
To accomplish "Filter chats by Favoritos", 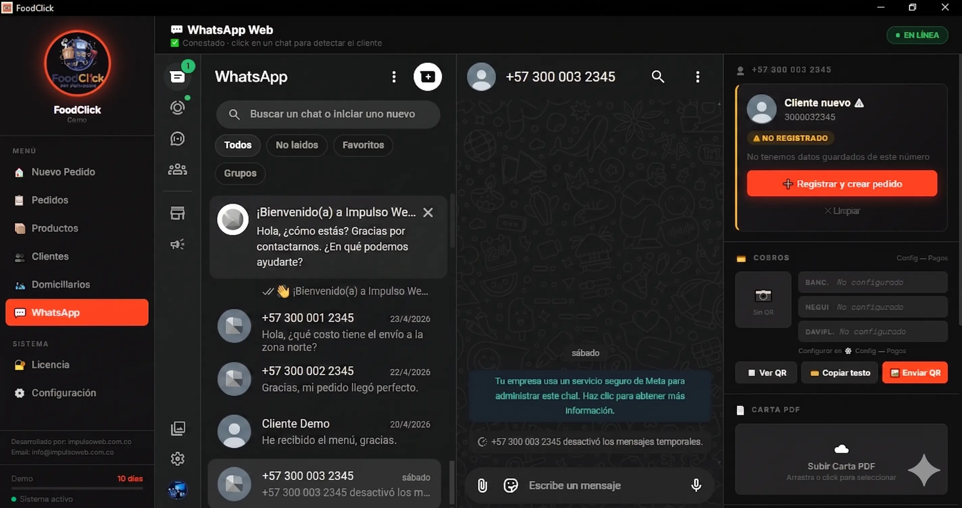I will click(x=363, y=145).
